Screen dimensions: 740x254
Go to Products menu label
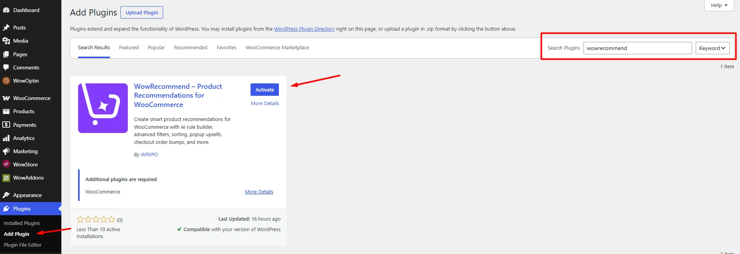pos(24,111)
